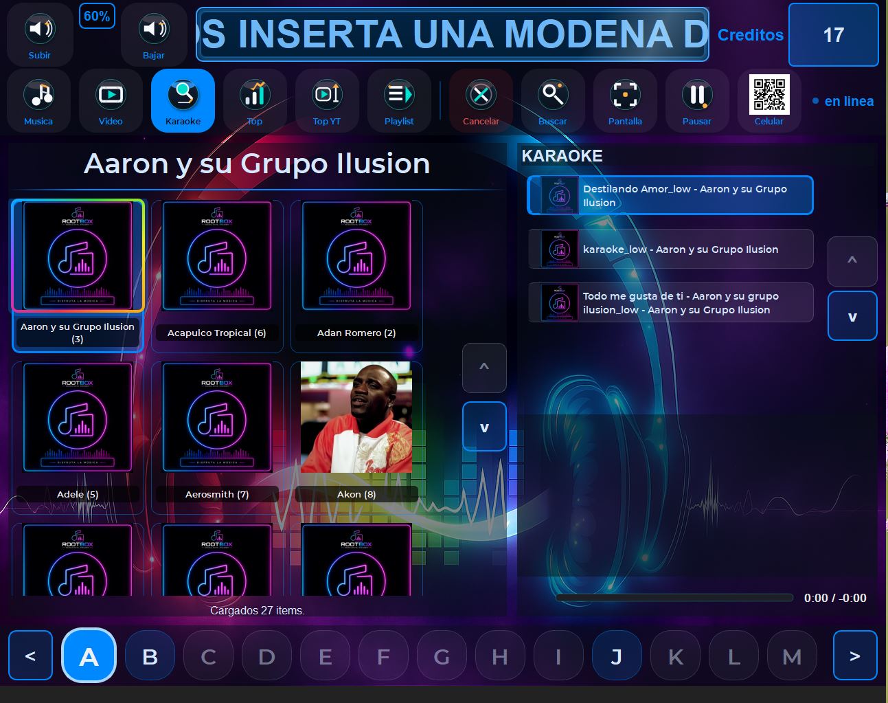Viewport: 888px width, 703px height.
Task: Select letter C filter
Action: [x=208, y=656]
